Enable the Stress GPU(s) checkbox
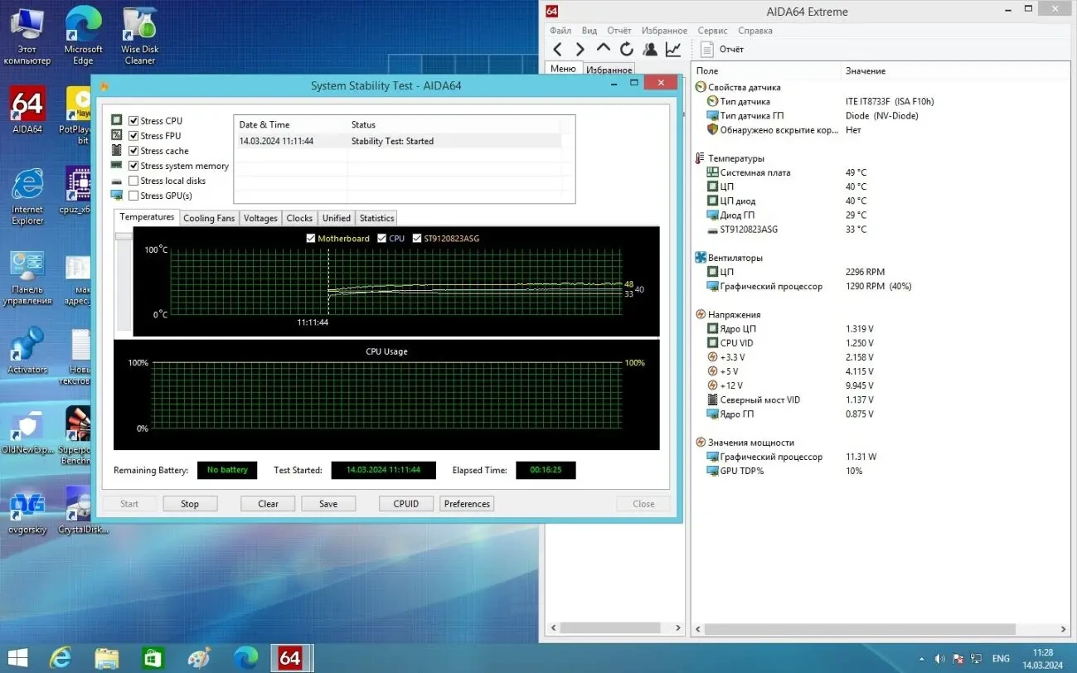Screen dimensions: 1077x673 tap(133, 196)
